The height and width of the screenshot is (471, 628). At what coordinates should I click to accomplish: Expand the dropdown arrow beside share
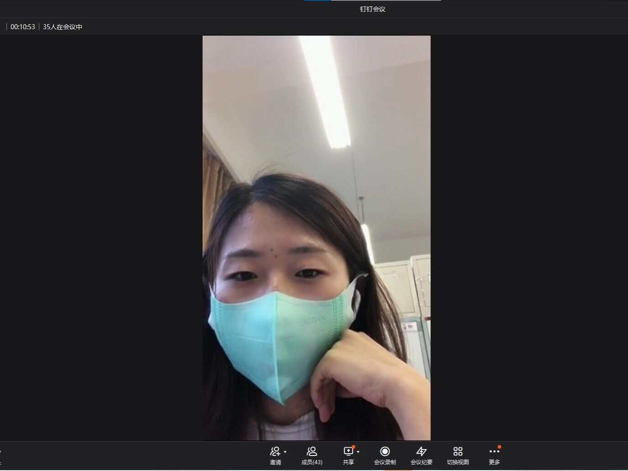[x=358, y=452]
